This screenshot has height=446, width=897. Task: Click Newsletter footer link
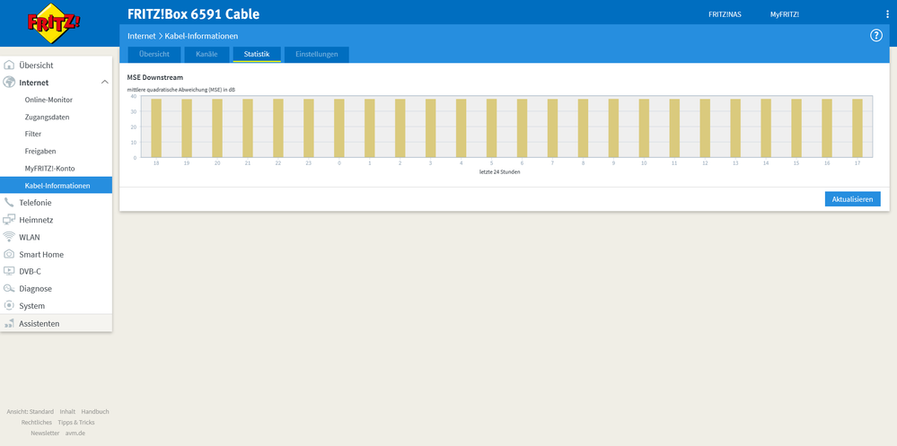(45, 433)
